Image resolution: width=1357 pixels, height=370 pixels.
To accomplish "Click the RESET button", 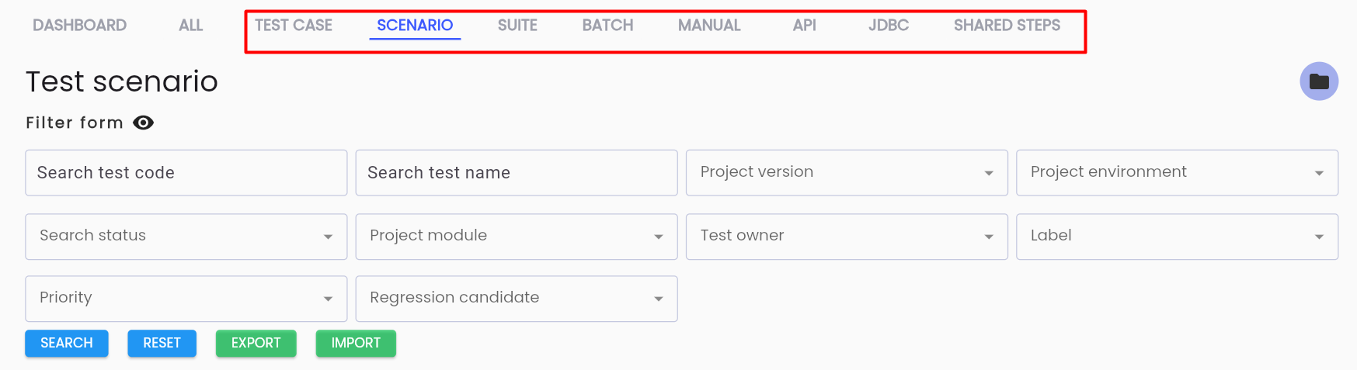I will coord(162,343).
